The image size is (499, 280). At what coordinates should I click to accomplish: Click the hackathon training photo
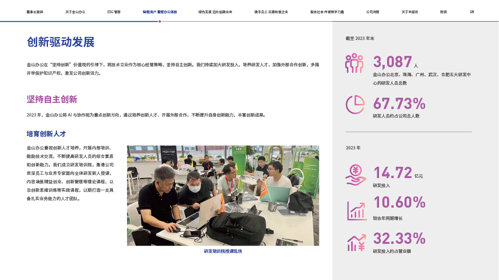tap(223, 195)
